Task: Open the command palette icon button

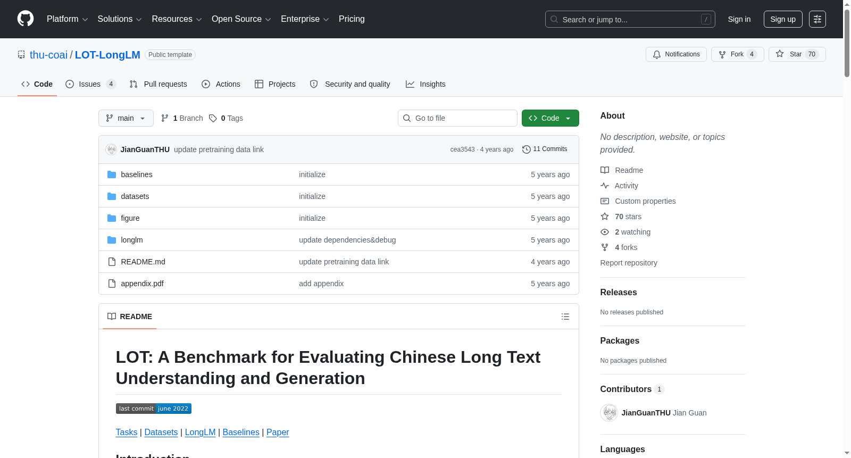Action: pos(817,19)
